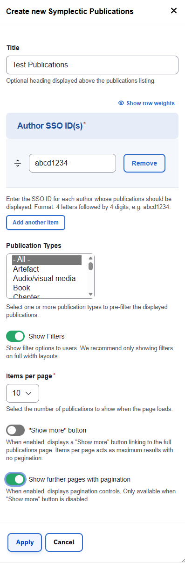
Task: Click the eye icon beside Show row weights
Action: tap(121, 103)
